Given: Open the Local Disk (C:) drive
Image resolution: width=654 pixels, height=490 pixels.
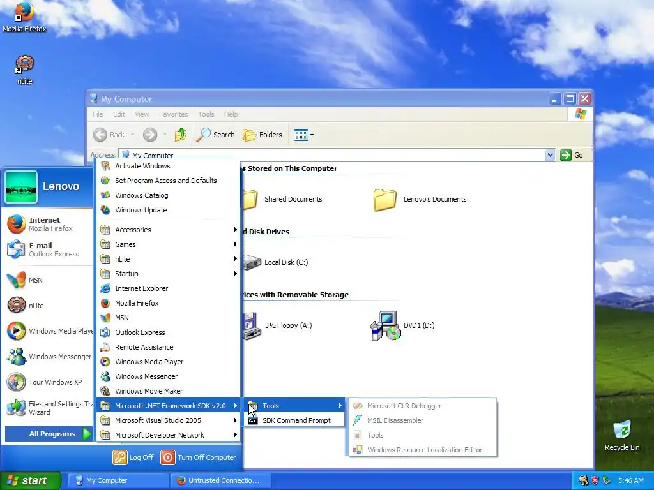Looking at the screenshot, I should pyautogui.click(x=275, y=262).
